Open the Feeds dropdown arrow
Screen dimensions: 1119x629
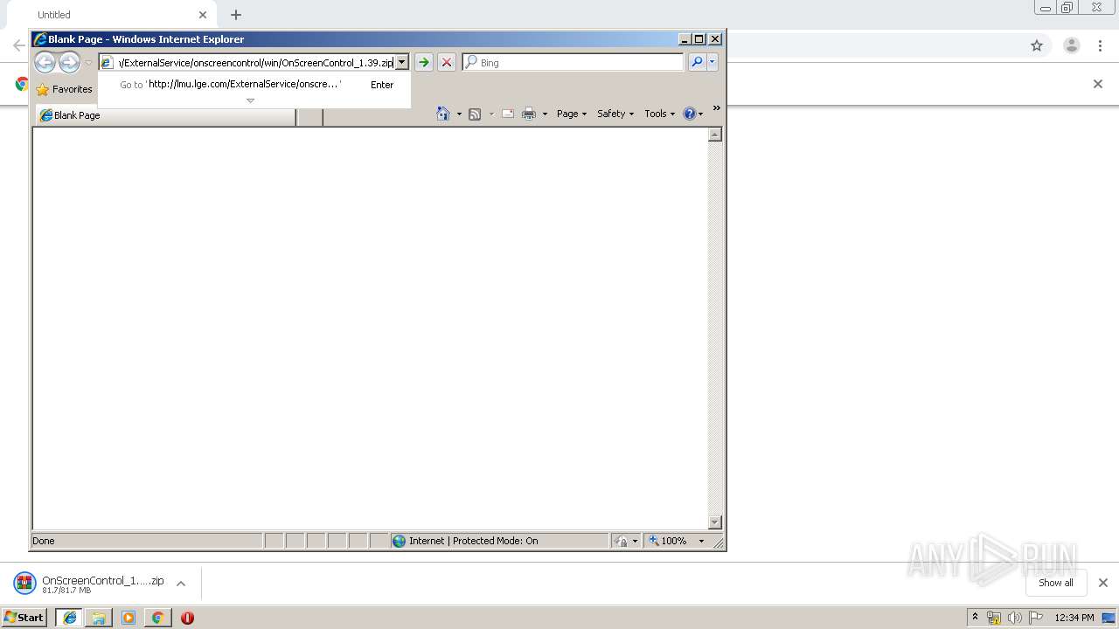490,114
